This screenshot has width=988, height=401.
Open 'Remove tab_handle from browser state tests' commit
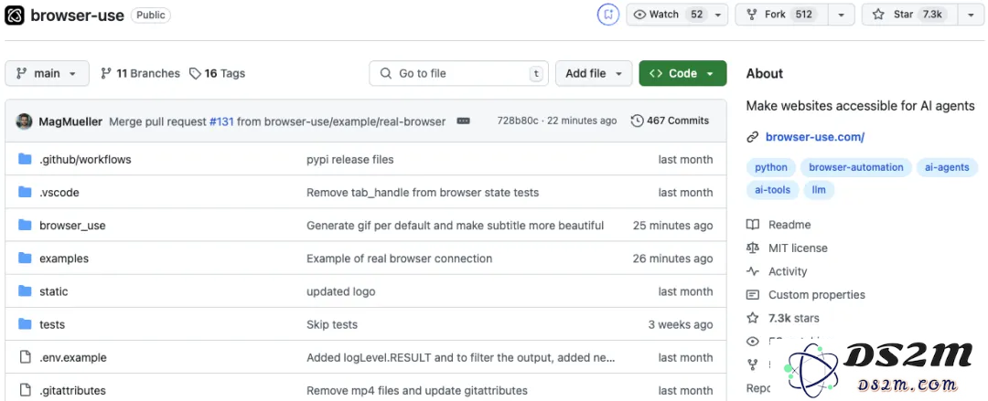tap(423, 193)
